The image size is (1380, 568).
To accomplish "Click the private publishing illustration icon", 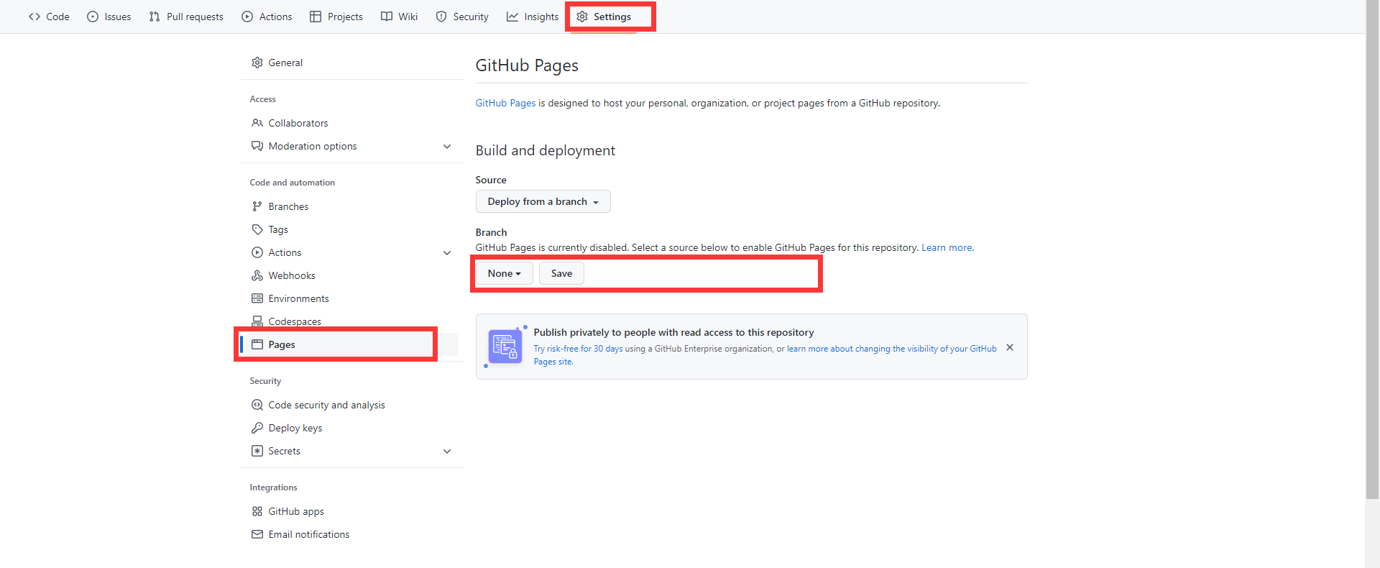I will click(505, 347).
